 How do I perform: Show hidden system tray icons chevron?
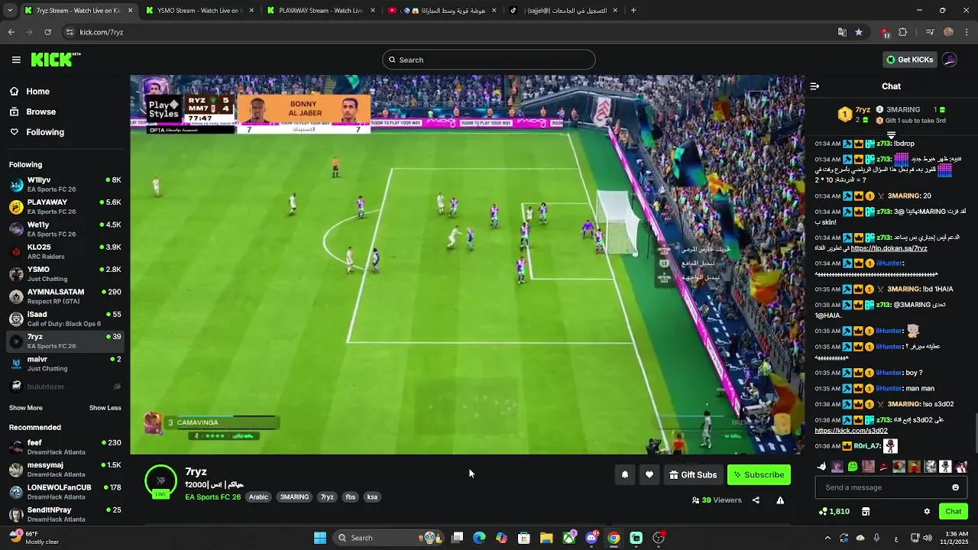pyautogui.click(x=827, y=538)
